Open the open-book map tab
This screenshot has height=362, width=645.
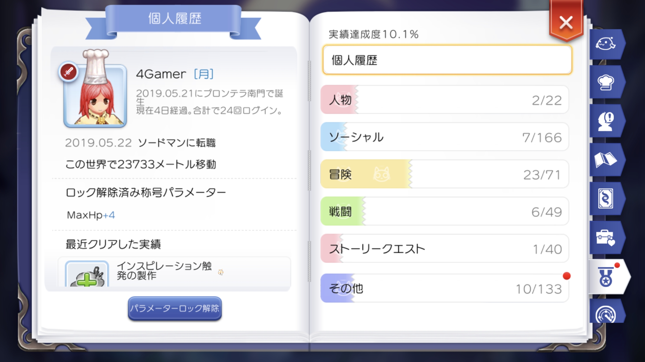(605, 160)
